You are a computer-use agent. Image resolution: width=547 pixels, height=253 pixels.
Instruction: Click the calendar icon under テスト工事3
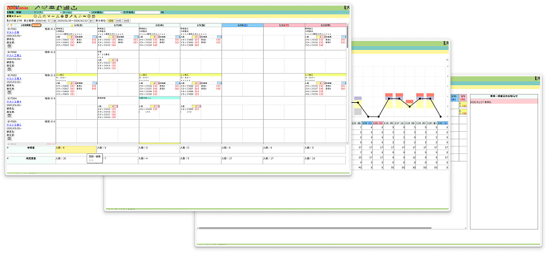click(x=9, y=93)
